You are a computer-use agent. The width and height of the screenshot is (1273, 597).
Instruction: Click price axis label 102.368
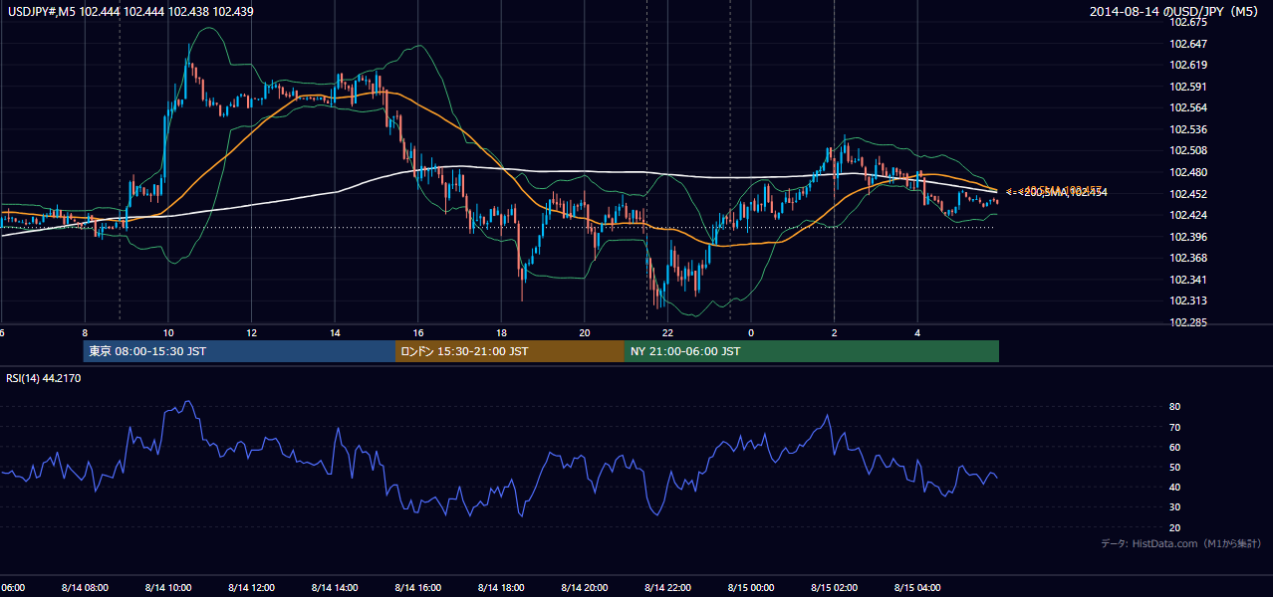(1189, 258)
